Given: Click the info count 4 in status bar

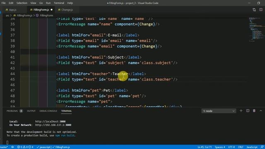Looking at the screenshot, I should point(31,147).
